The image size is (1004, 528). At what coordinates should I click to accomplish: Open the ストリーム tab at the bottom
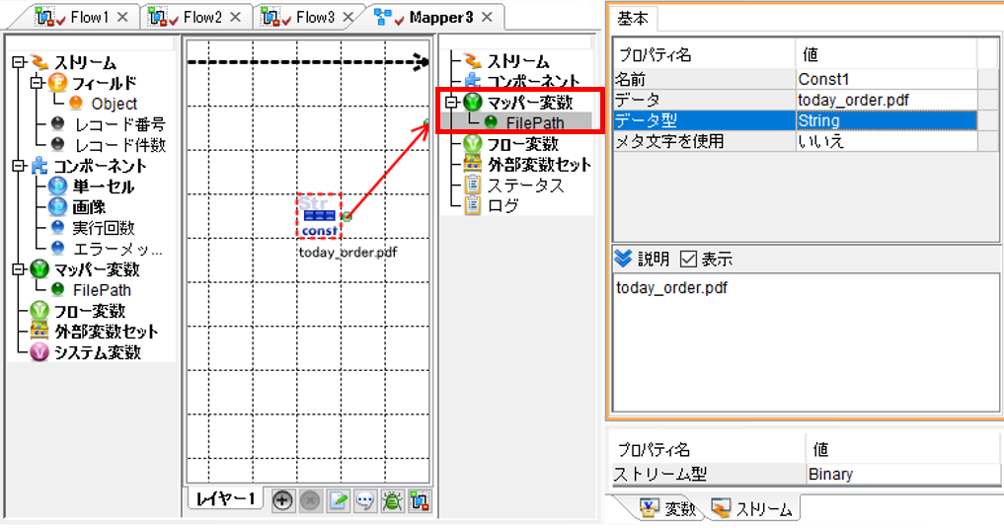(753, 509)
